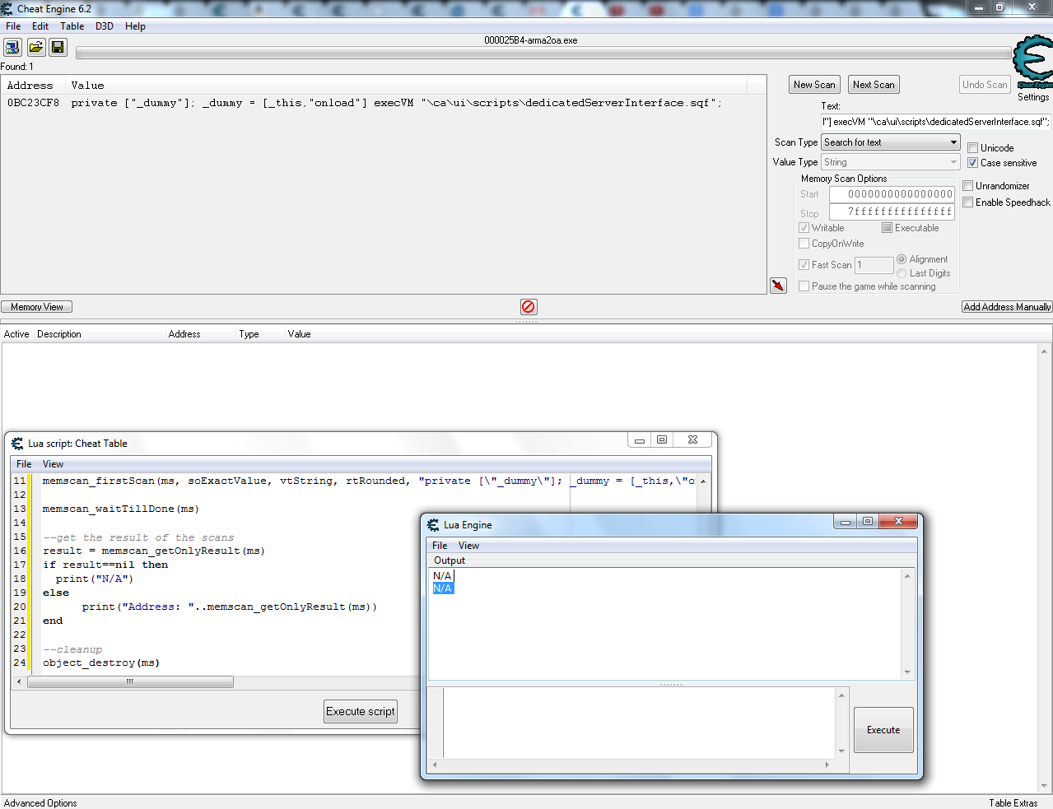The height and width of the screenshot is (809, 1053).
Task: Open the D3D menu
Action: 104,26
